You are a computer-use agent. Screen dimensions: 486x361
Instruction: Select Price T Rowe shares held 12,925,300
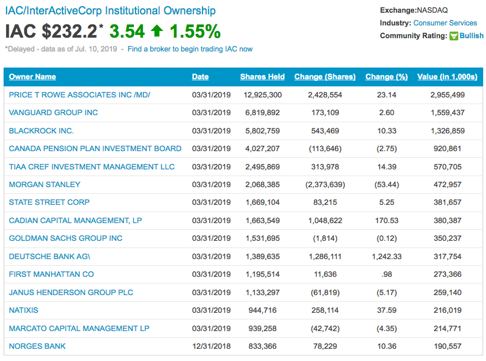point(262,95)
